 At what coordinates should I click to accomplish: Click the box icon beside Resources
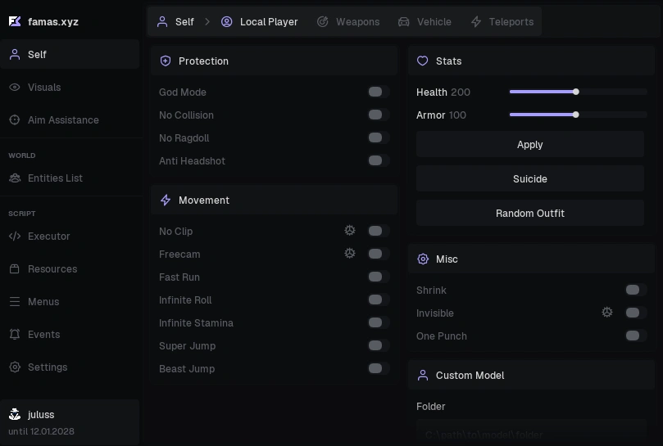click(15, 269)
